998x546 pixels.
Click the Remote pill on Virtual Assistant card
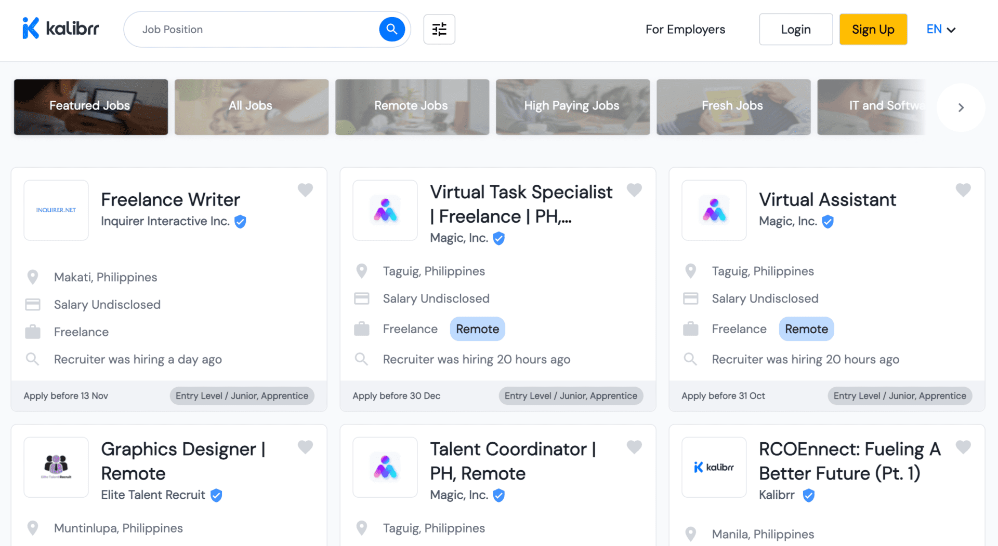click(806, 329)
